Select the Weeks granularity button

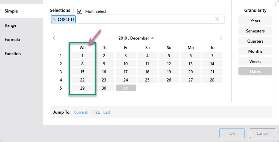(x=255, y=62)
